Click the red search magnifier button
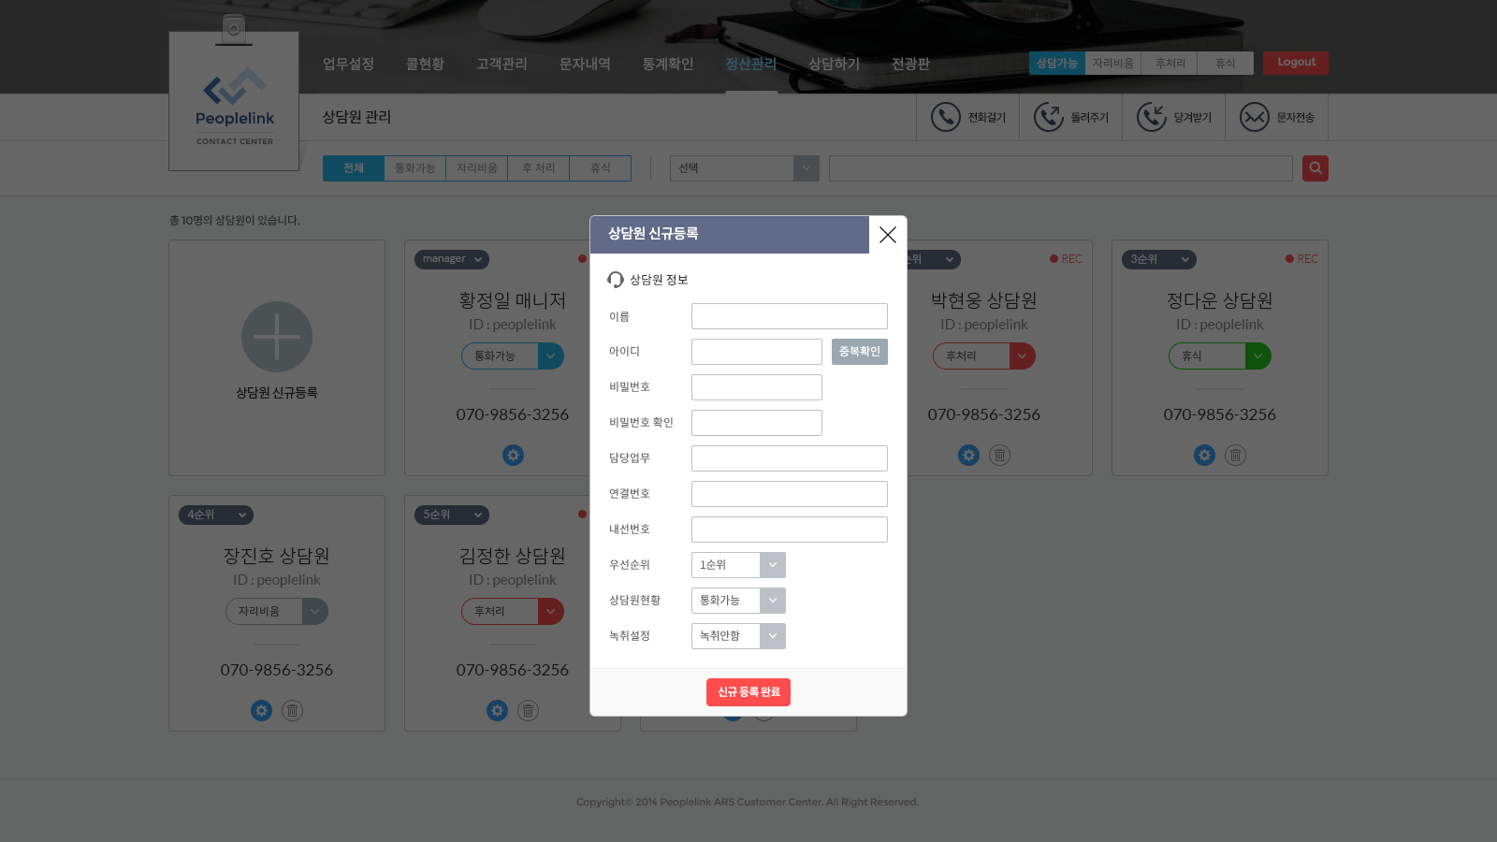Screen dimensions: 1497x842 point(1315,168)
